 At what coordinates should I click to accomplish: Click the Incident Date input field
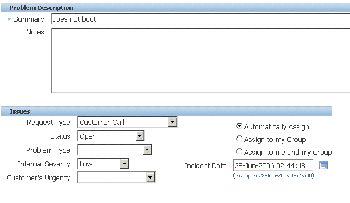273,165
